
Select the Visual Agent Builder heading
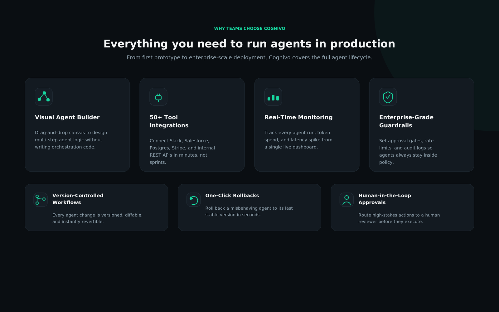click(x=67, y=117)
